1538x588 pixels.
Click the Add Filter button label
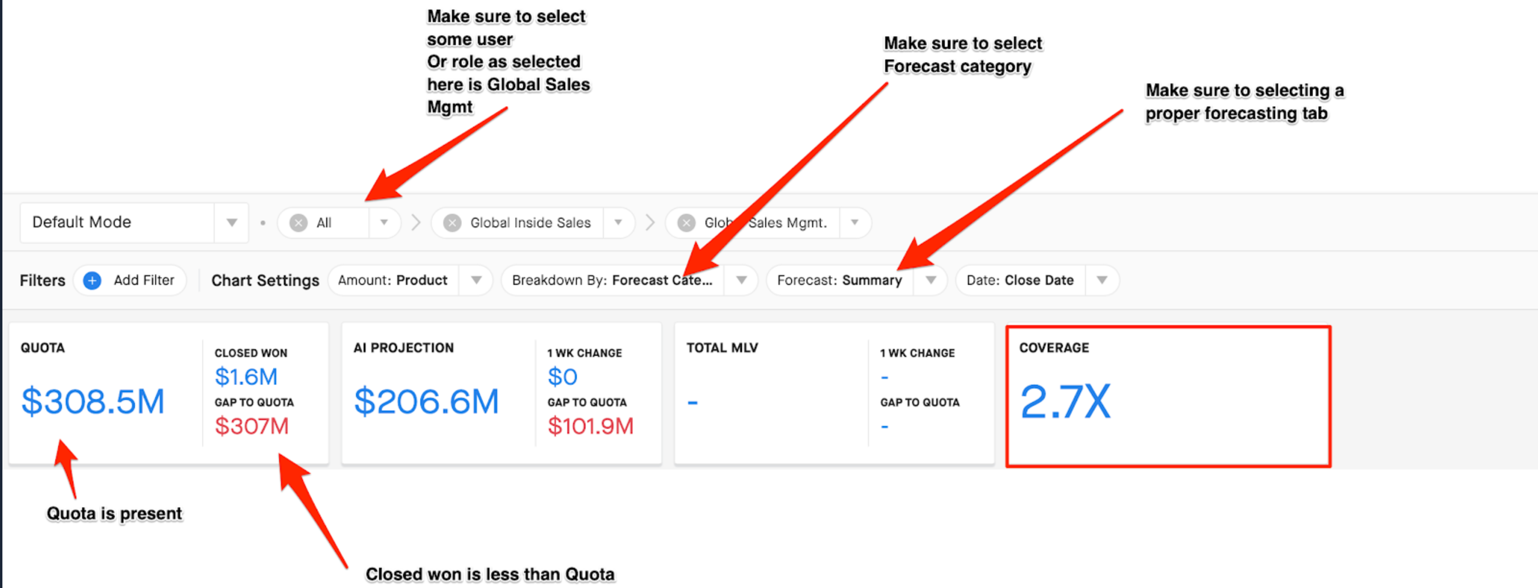[144, 280]
